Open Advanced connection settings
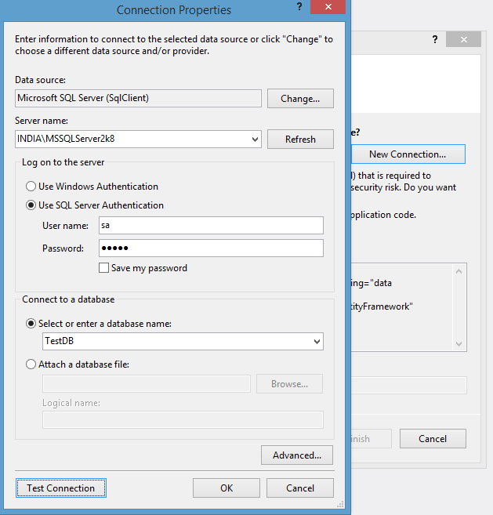 297,455
